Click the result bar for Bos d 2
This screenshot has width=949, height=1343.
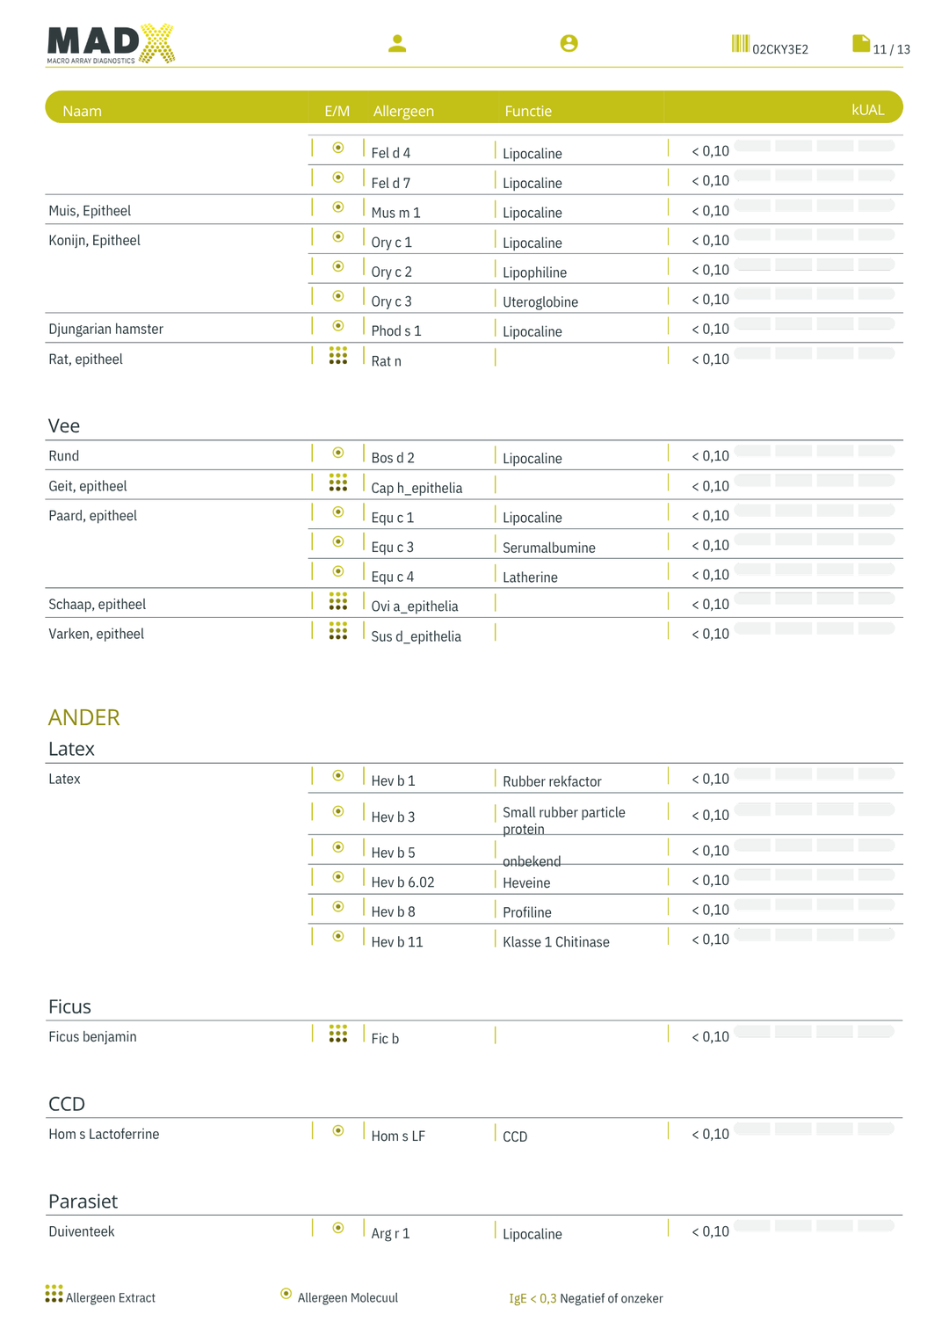point(815,451)
